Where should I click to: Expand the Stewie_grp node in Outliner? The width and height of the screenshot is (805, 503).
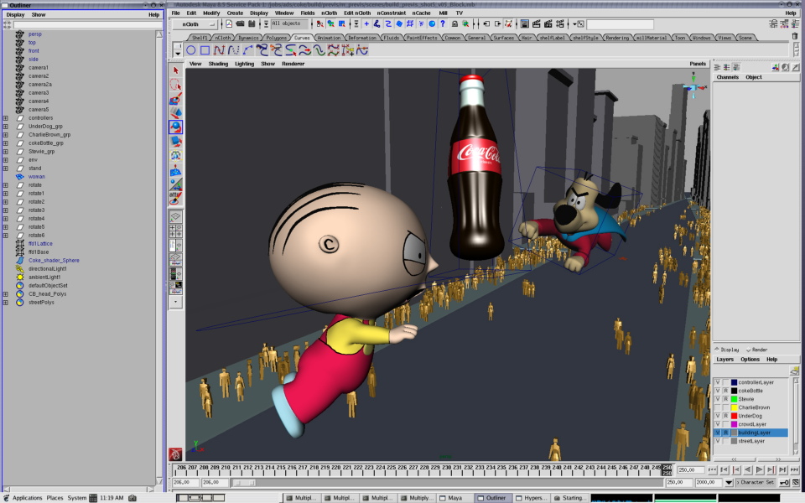6,152
